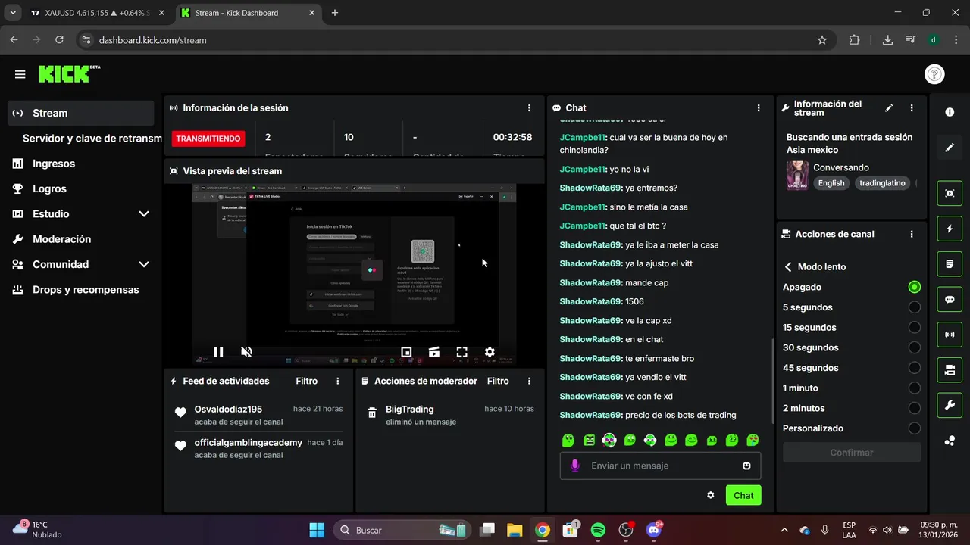The height and width of the screenshot is (545, 970).
Task: Click the Confirmar button
Action: [852, 453]
